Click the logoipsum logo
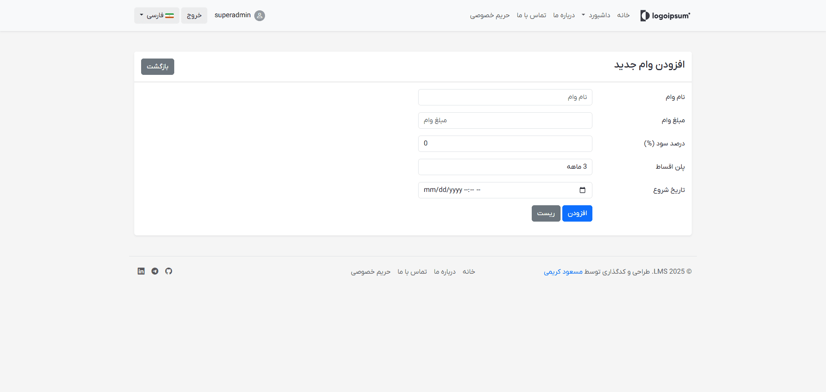Image resolution: width=826 pixels, height=392 pixels. click(665, 15)
